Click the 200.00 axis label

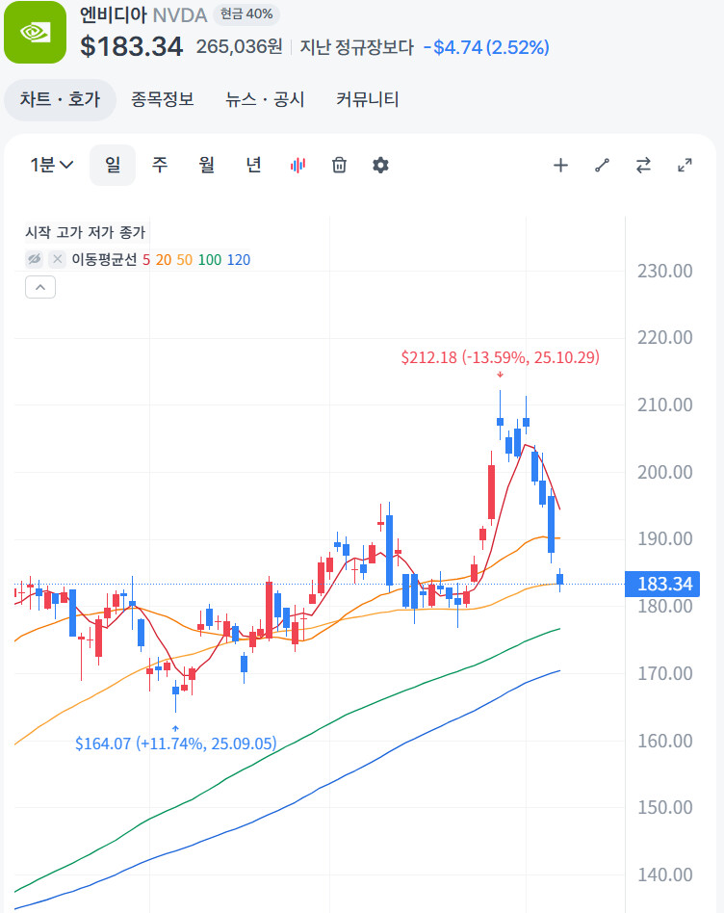[x=665, y=472]
